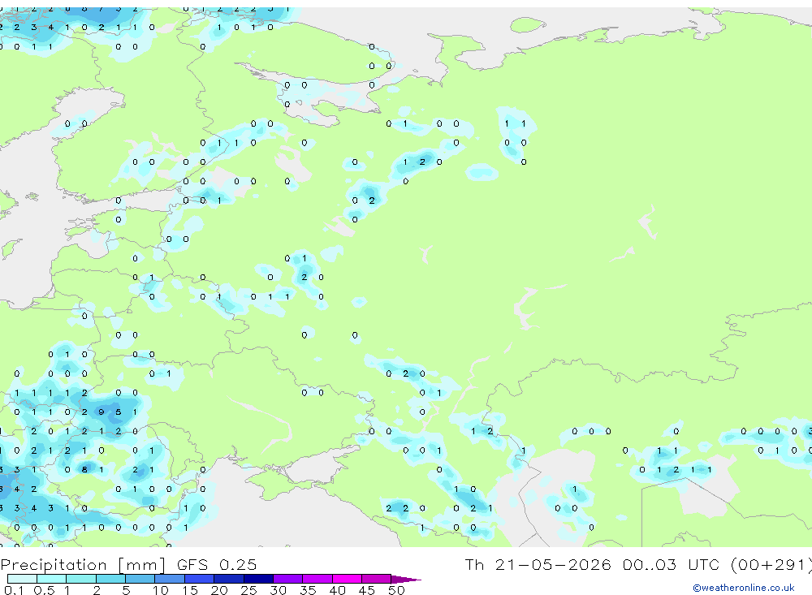
Task: Click the '(00+291)' forecast offset text
Action: tap(771, 565)
